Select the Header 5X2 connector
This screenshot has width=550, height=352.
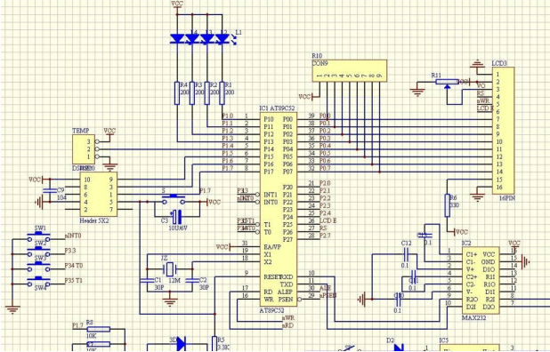click(x=99, y=195)
